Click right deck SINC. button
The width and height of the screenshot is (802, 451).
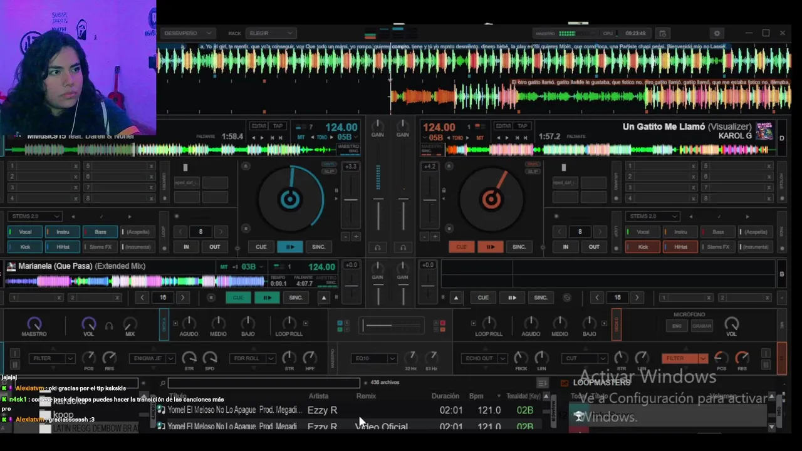click(519, 247)
